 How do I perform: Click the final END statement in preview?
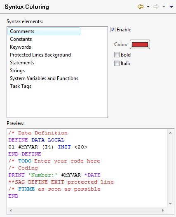(13, 196)
